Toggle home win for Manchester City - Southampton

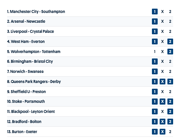click(x=155, y=12)
